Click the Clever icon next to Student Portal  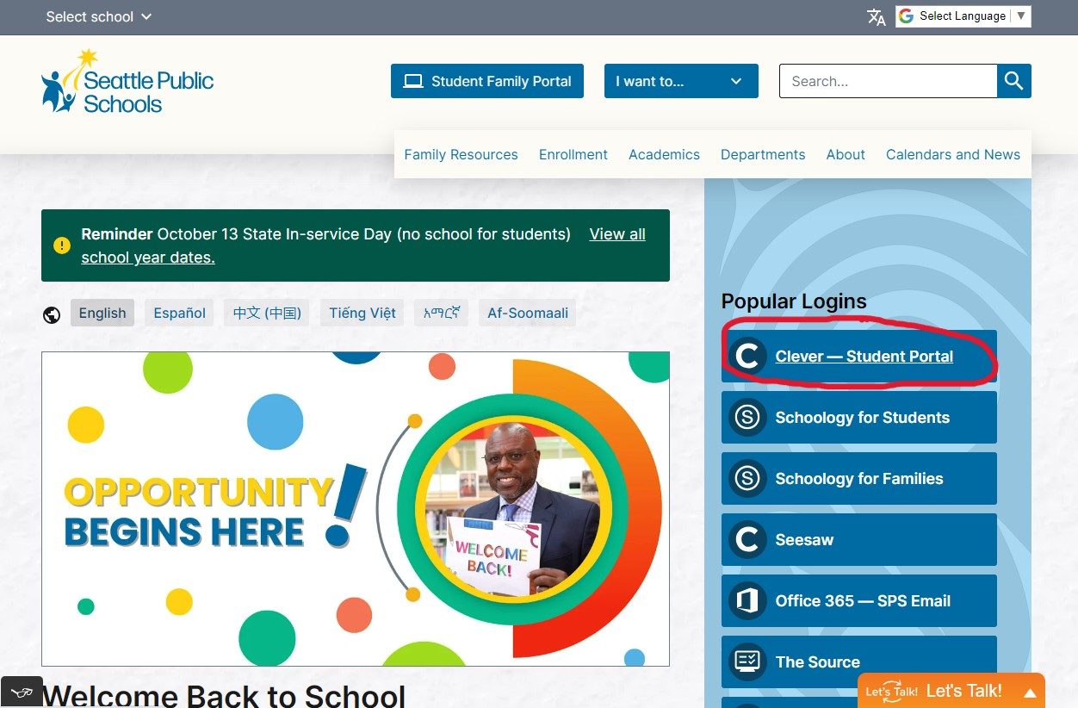(x=747, y=356)
